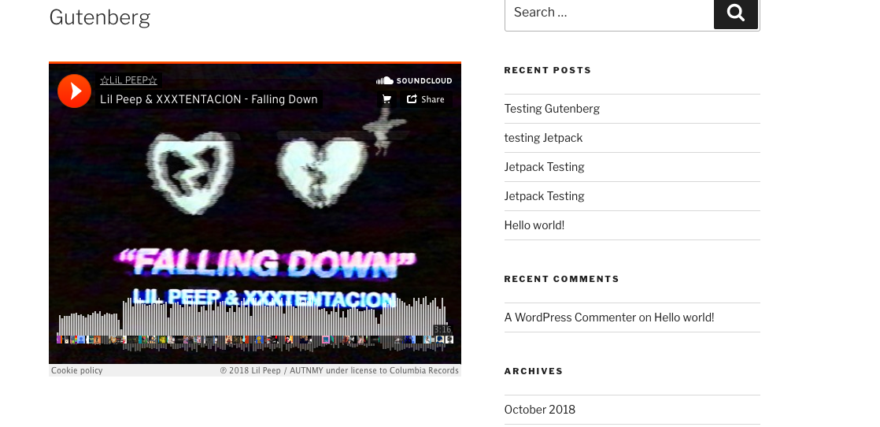Click the Share button in player

pos(426,99)
